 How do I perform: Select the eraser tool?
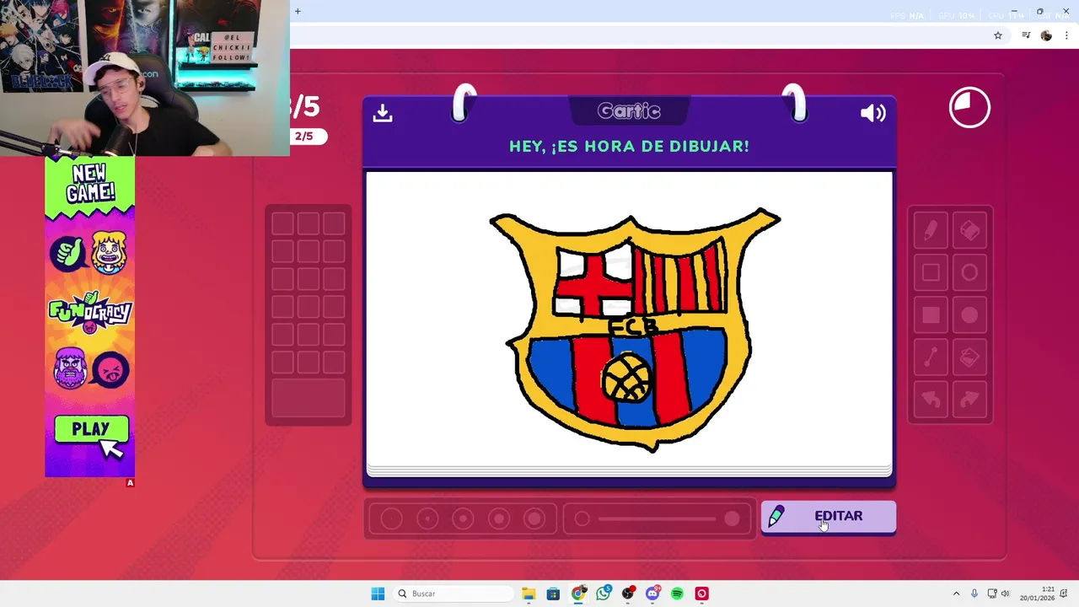point(969,231)
